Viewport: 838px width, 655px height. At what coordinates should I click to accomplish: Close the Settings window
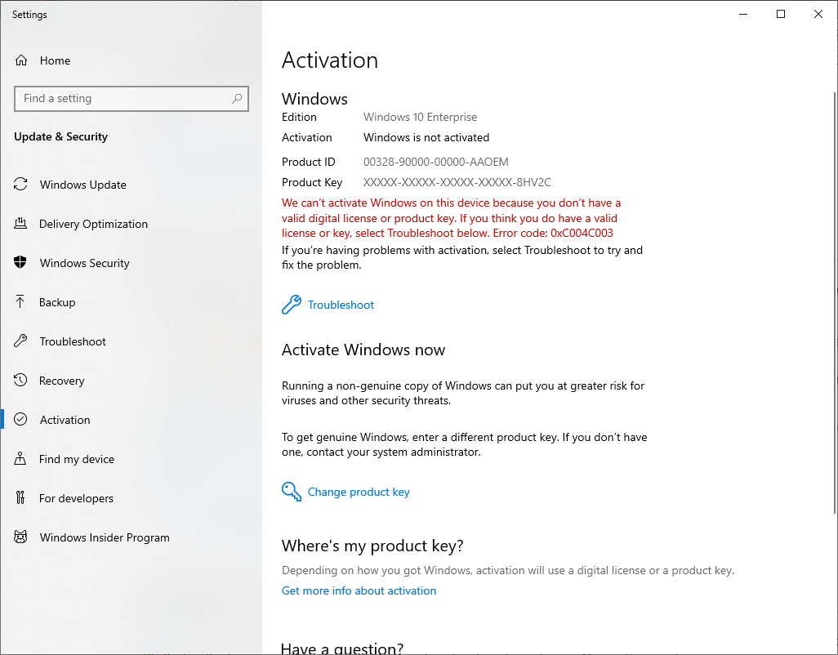coord(818,14)
